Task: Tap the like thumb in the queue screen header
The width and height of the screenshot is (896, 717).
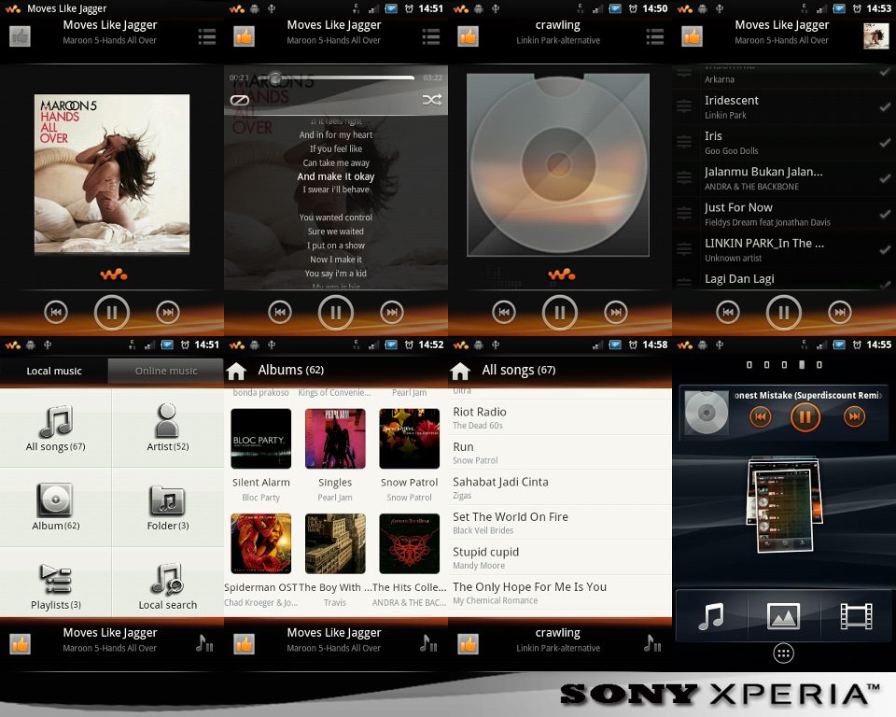Action: tap(692, 36)
